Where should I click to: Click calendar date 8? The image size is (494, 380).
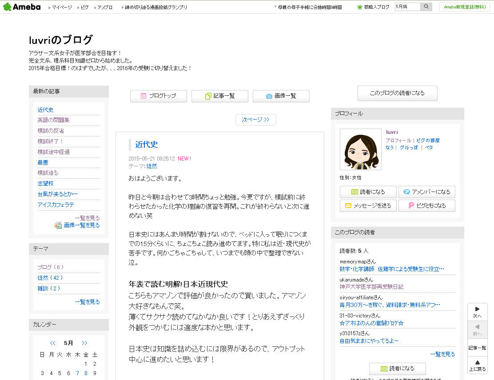86,373
